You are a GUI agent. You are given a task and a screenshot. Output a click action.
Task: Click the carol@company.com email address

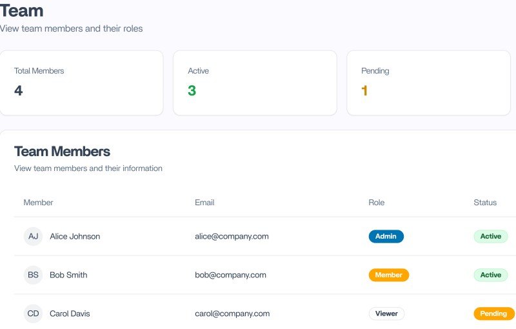click(x=232, y=314)
